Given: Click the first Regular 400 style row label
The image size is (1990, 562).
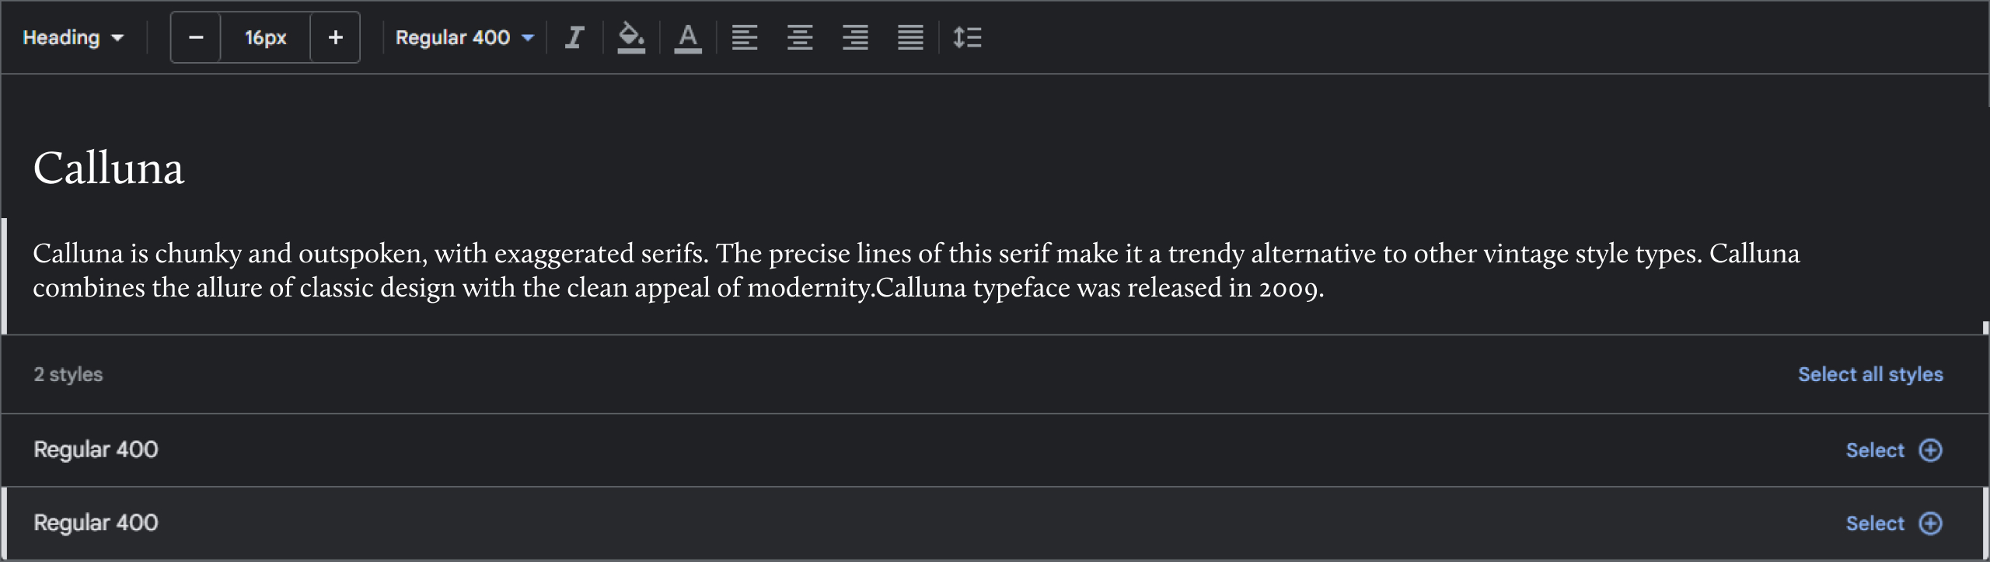Looking at the screenshot, I should 96,449.
